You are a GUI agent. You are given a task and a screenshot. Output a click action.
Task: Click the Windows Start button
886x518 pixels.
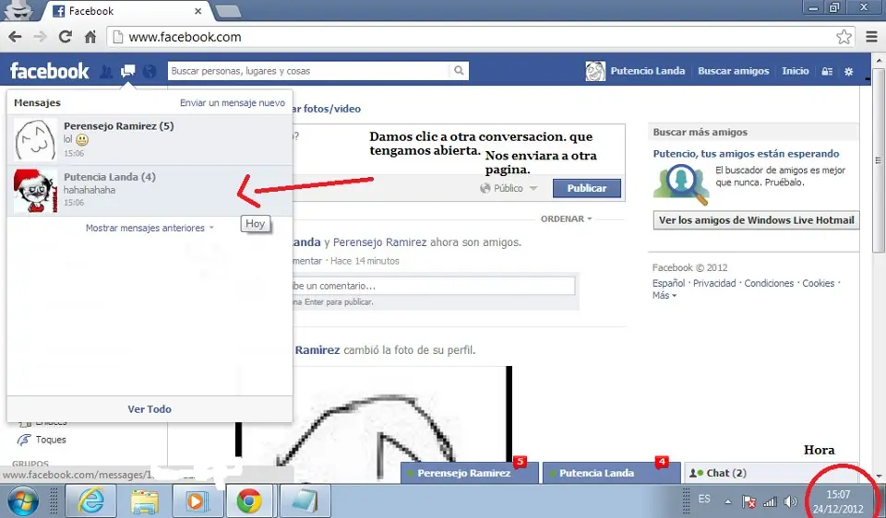pos(22,501)
